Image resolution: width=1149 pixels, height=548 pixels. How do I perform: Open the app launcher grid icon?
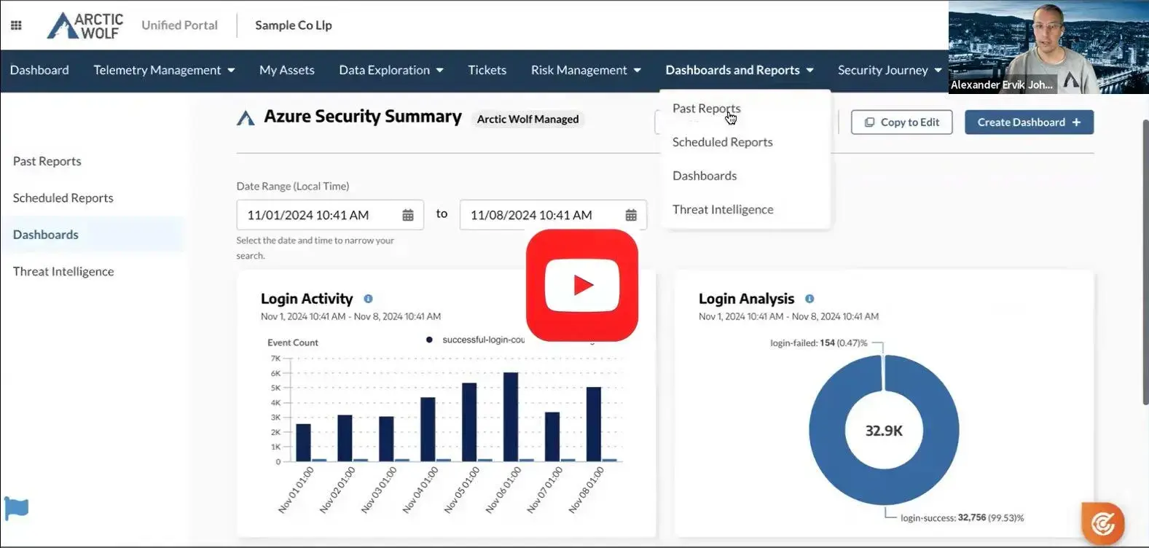coord(16,25)
